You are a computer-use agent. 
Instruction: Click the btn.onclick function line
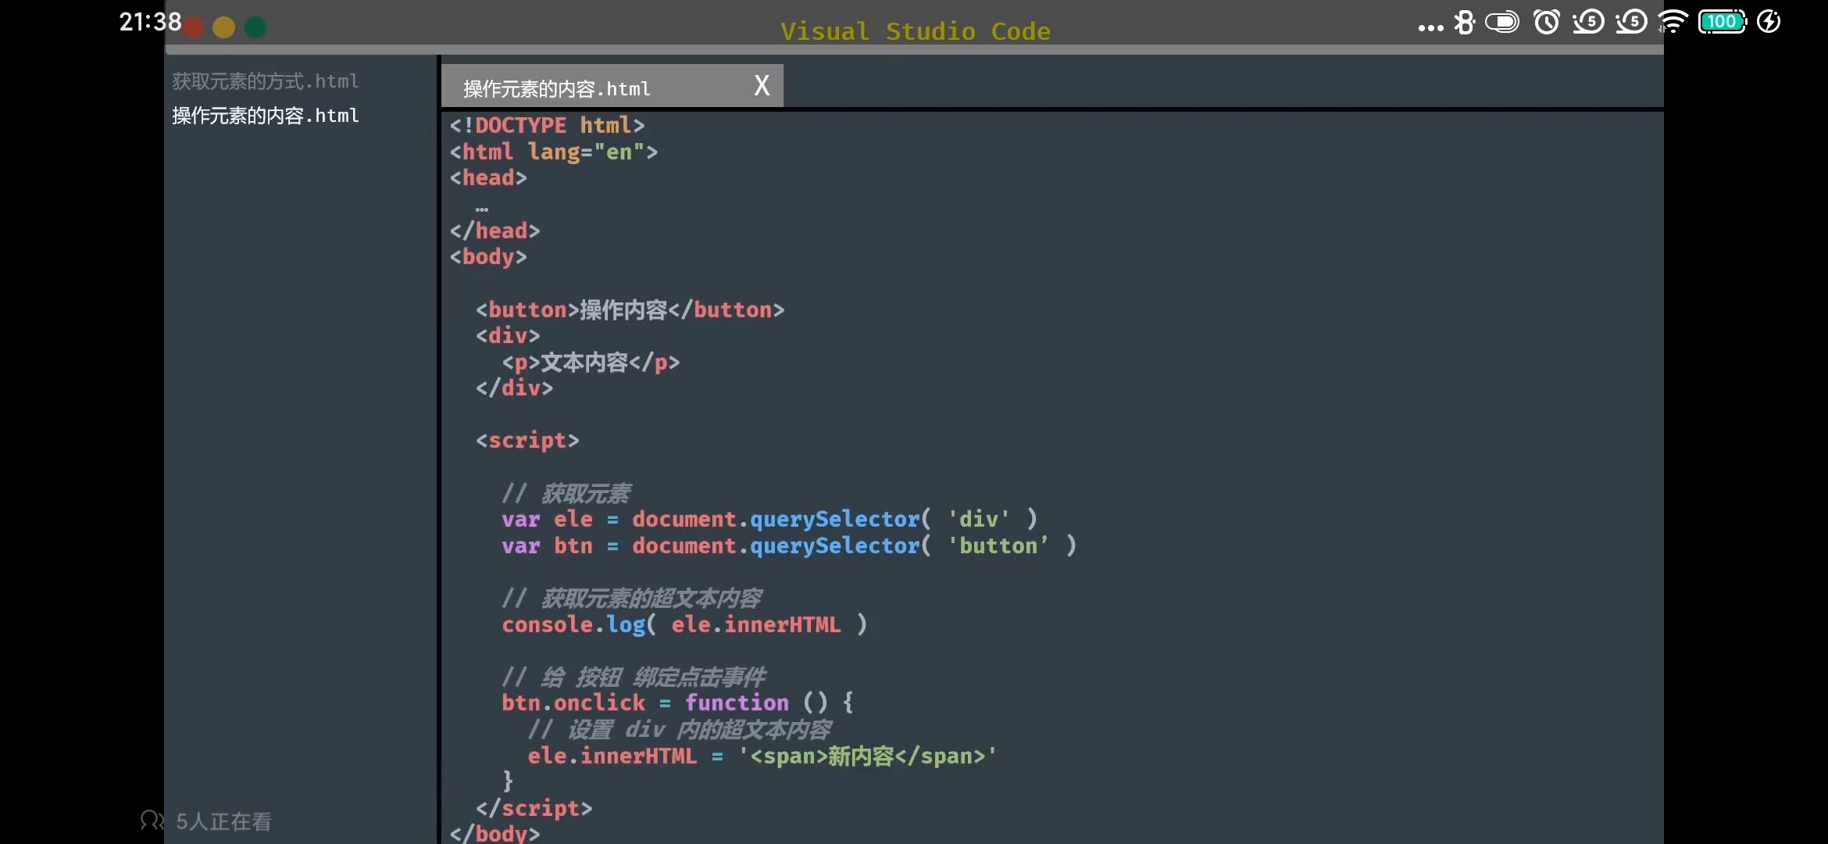[x=677, y=703]
